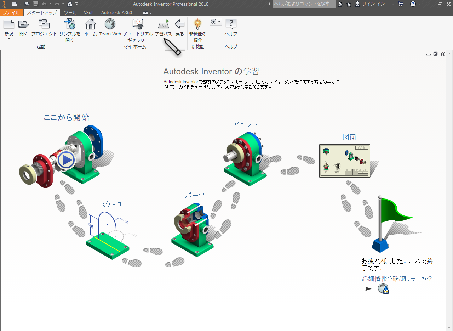Click the Undo arrow in quick access toolbar
453x331 pixels.
[x=44, y=4]
